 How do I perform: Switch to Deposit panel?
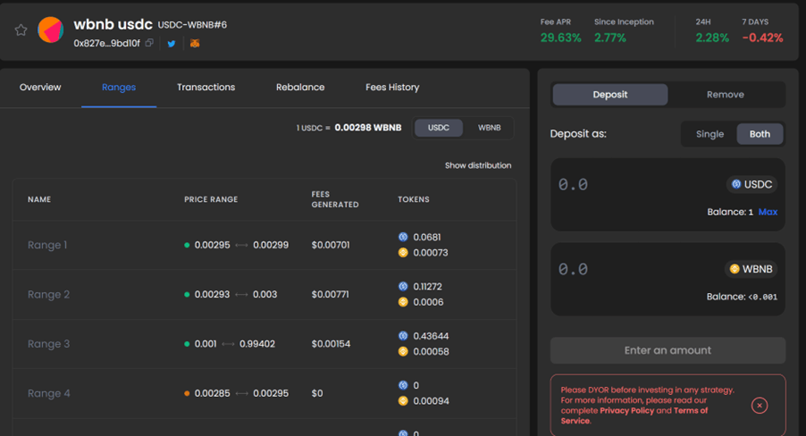(x=610, y=95)
